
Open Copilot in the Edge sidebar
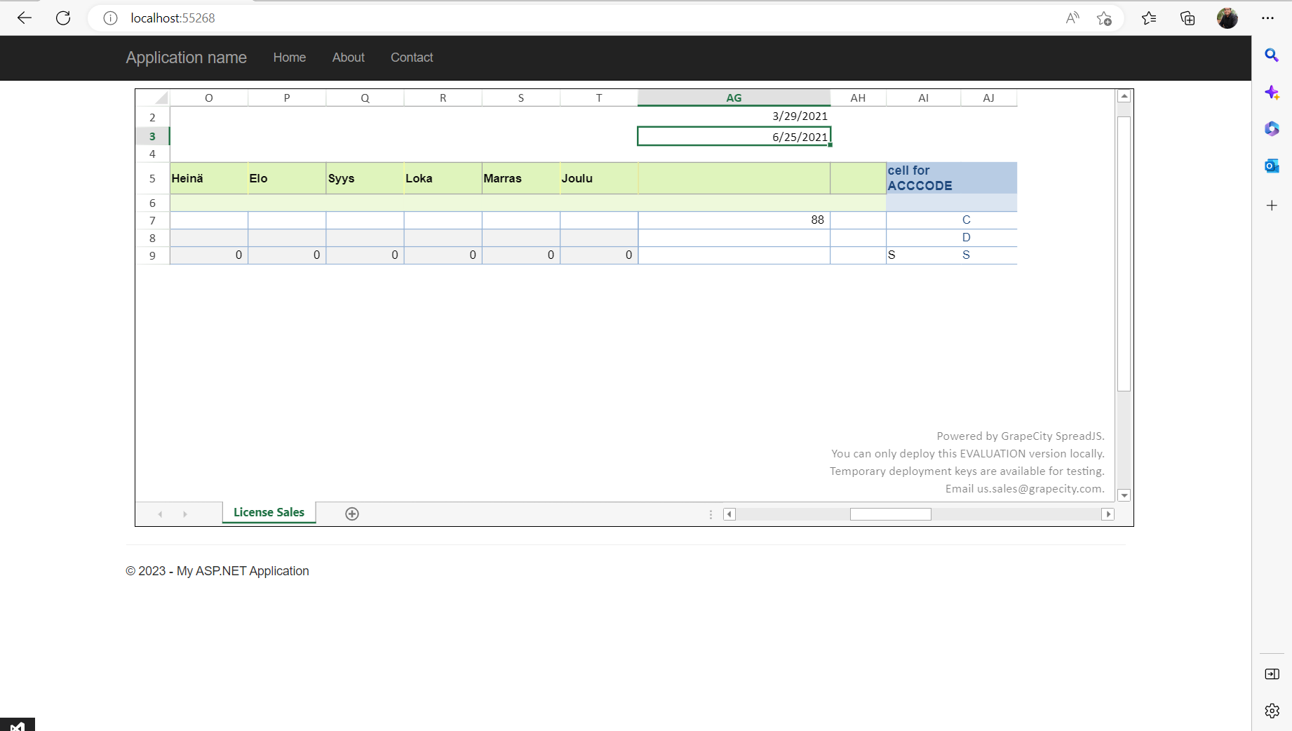1272,92
